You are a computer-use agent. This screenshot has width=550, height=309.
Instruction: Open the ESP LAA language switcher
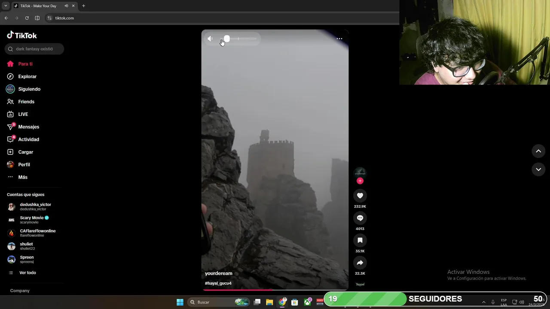(504, 302)
